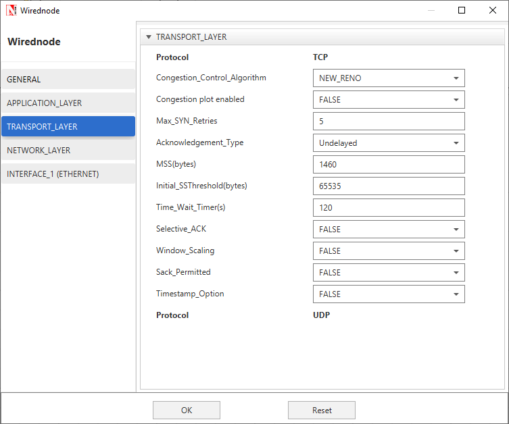Image resolution: width=509 pixels, height=424 pixels.
Task: Expand the Window_Scaling dropdown
Action: [389, 251]
